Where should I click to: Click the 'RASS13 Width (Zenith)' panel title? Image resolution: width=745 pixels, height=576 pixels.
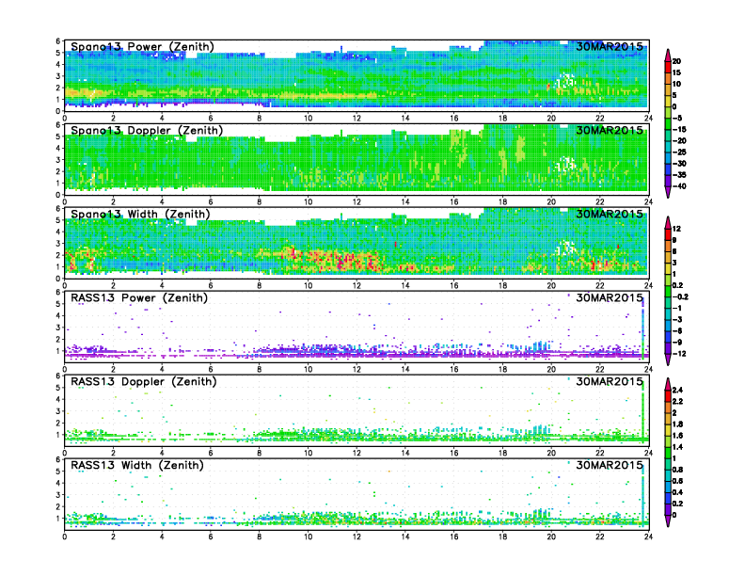(136, 465)
